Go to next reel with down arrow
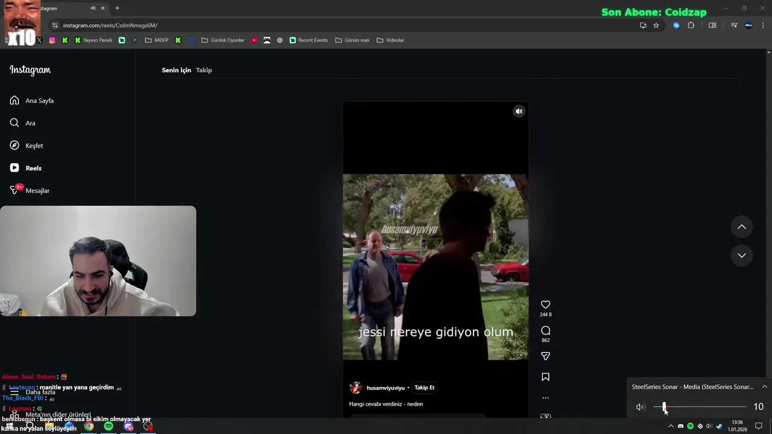Image resolution: width=772 pixels, height=434 pixels. (742, 256)
